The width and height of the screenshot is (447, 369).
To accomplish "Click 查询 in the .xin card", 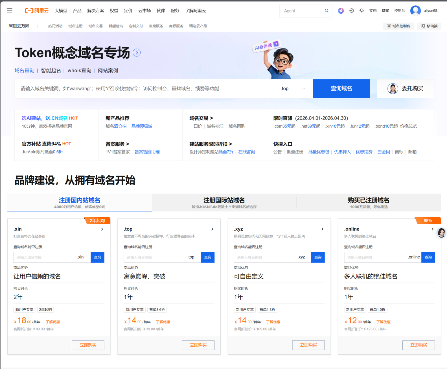I will click(97, 257).
